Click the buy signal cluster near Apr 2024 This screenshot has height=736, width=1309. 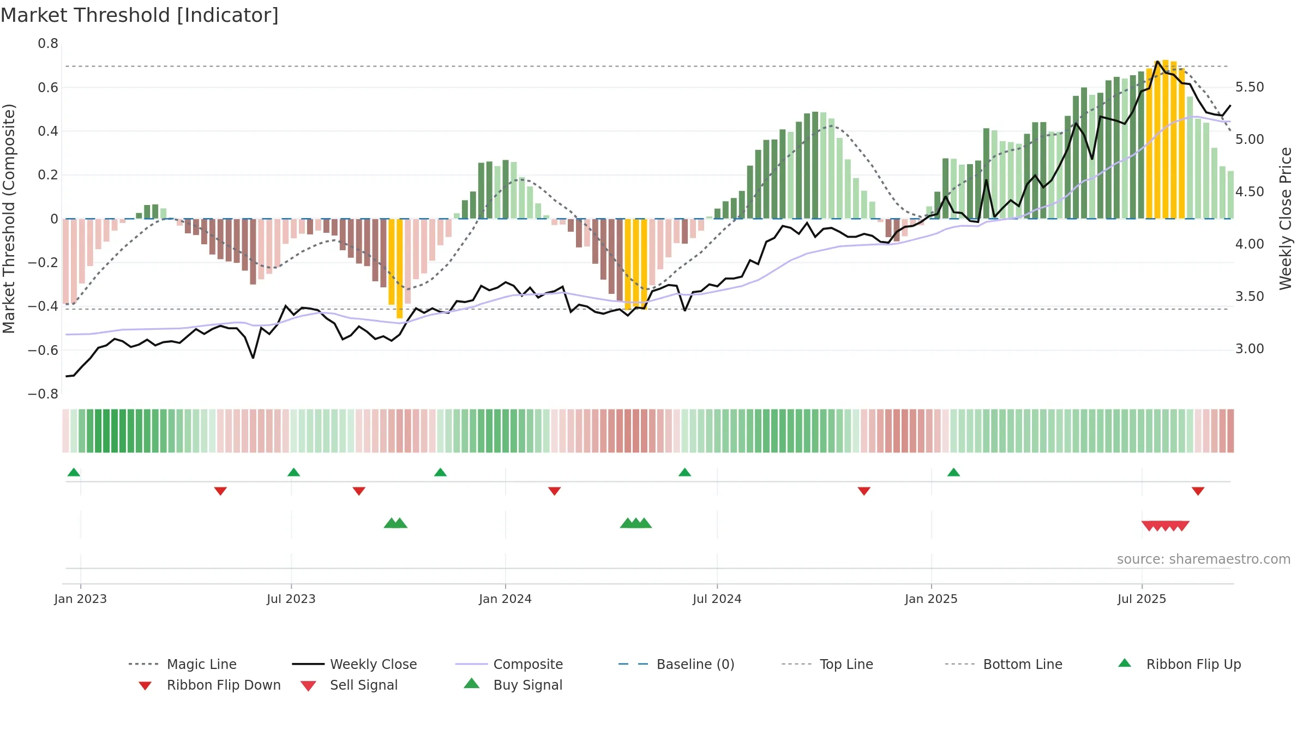point(636,523)
